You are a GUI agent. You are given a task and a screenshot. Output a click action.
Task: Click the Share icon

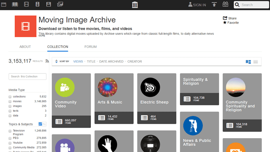click(225, 18)
